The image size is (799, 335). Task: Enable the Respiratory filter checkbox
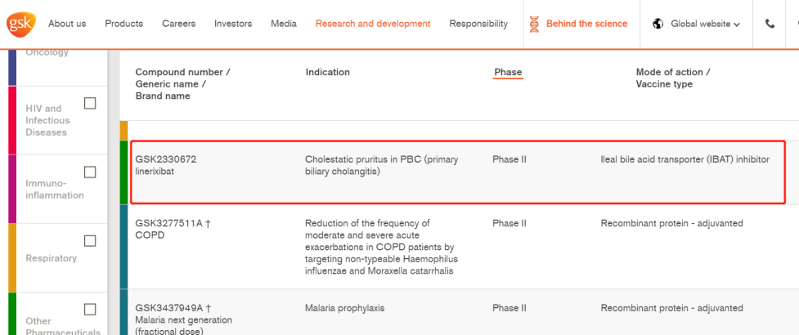tap(90, 241)
